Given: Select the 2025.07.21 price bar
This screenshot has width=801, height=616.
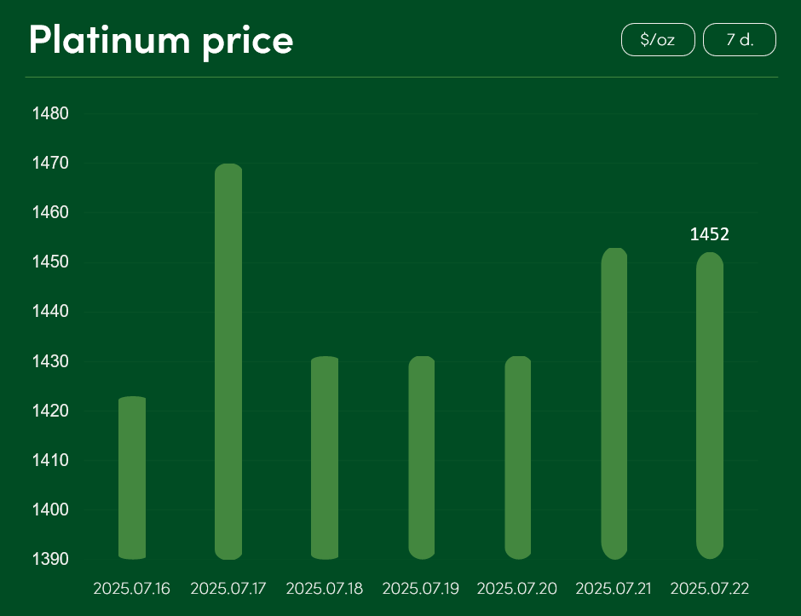Looking at the screenshot, I should pyautogui.click(x=614, y=404).
